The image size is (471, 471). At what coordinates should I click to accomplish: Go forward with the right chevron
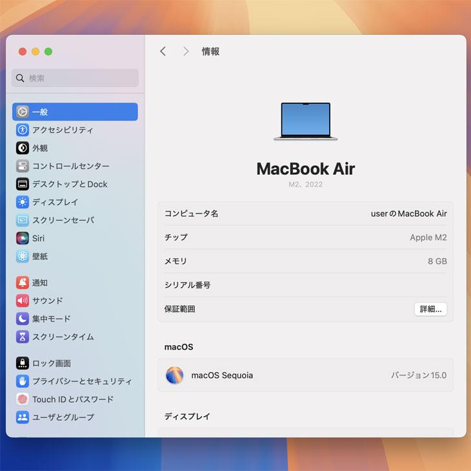(186, 52)
